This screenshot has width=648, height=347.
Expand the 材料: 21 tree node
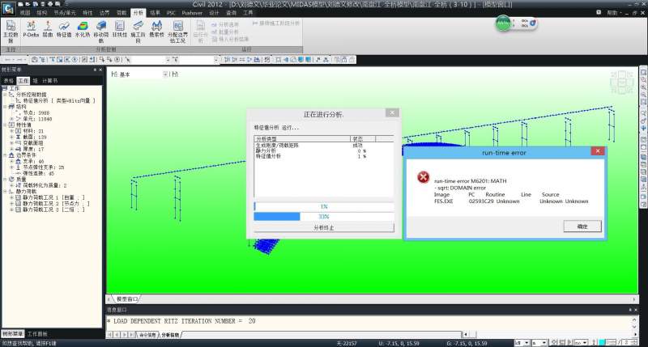pos(11,131)
